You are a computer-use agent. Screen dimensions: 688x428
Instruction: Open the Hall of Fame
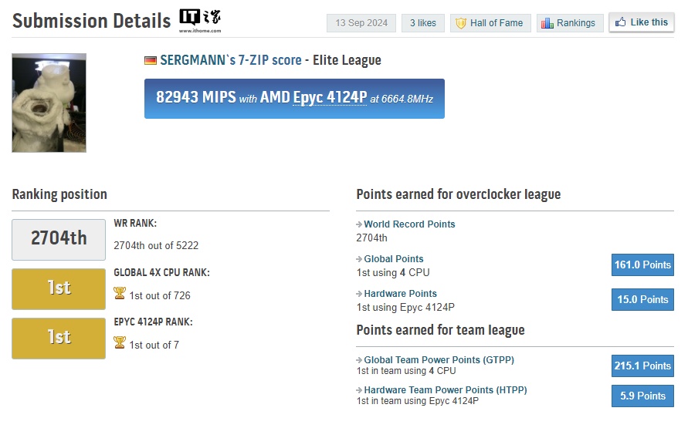pos(490,23)
